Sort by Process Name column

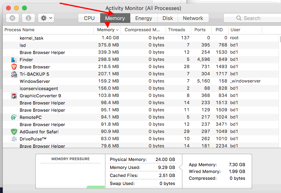point(48,30)
